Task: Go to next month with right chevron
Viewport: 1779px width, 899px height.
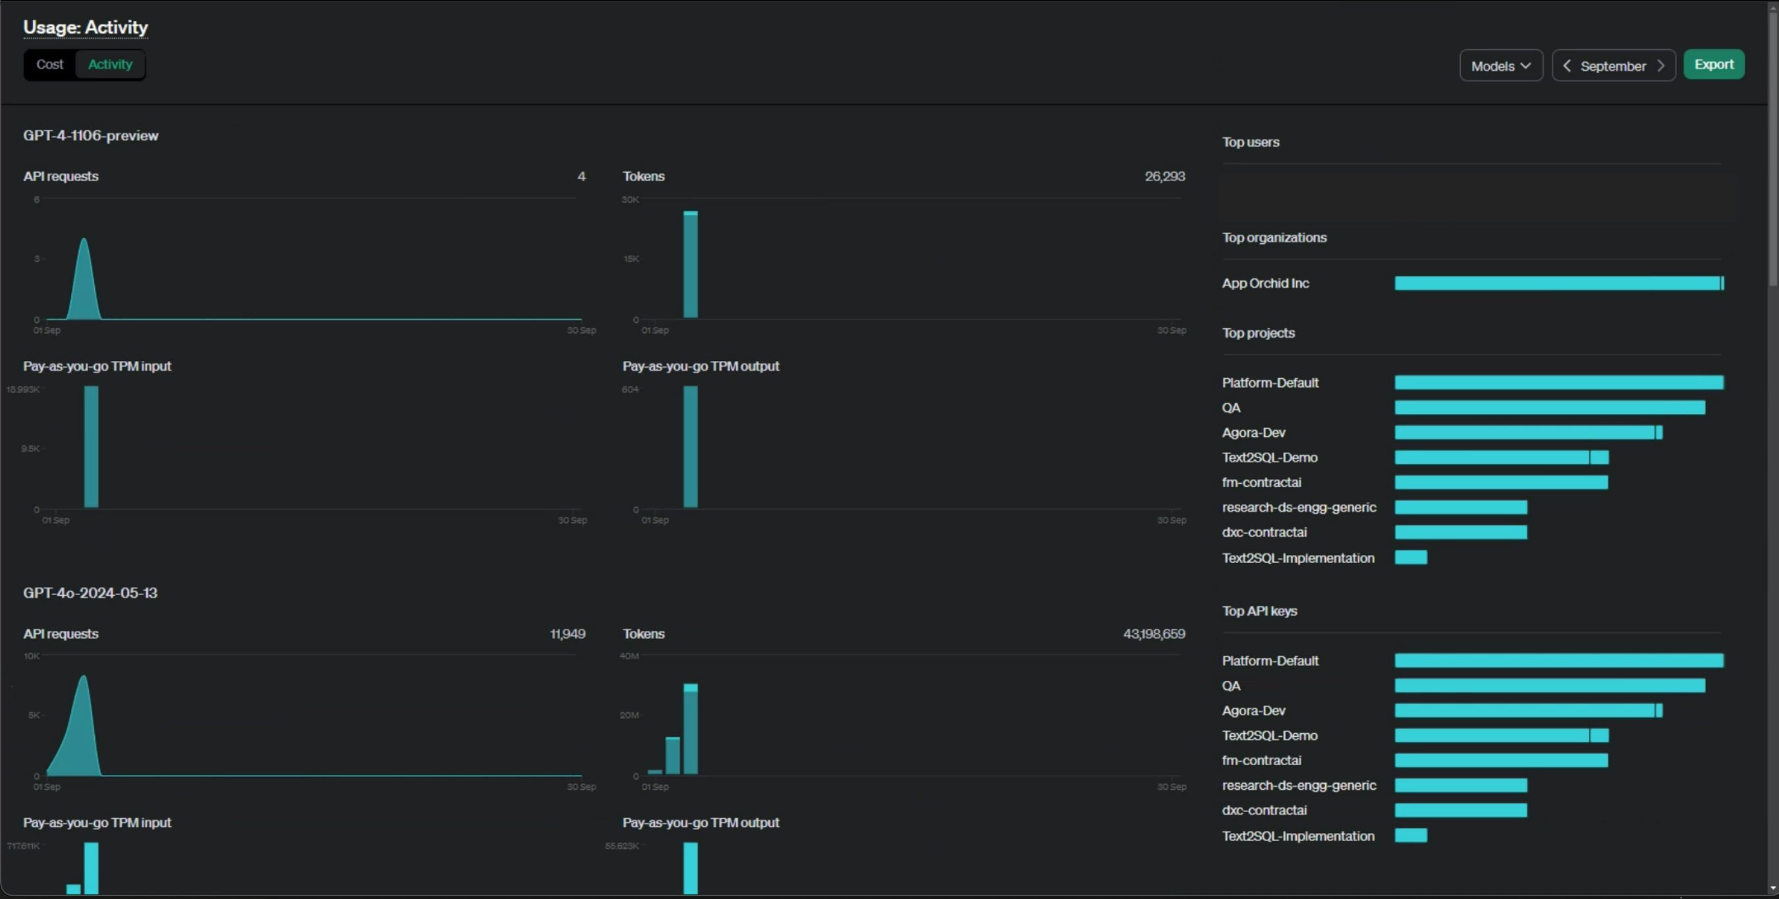Action: (1661, 66)
